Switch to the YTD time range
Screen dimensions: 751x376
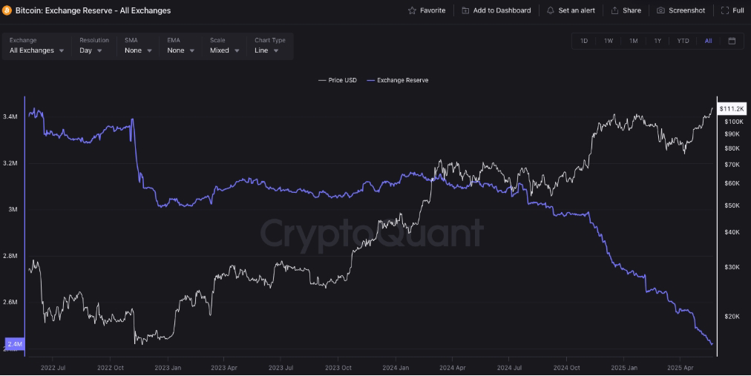click(683, 41)
